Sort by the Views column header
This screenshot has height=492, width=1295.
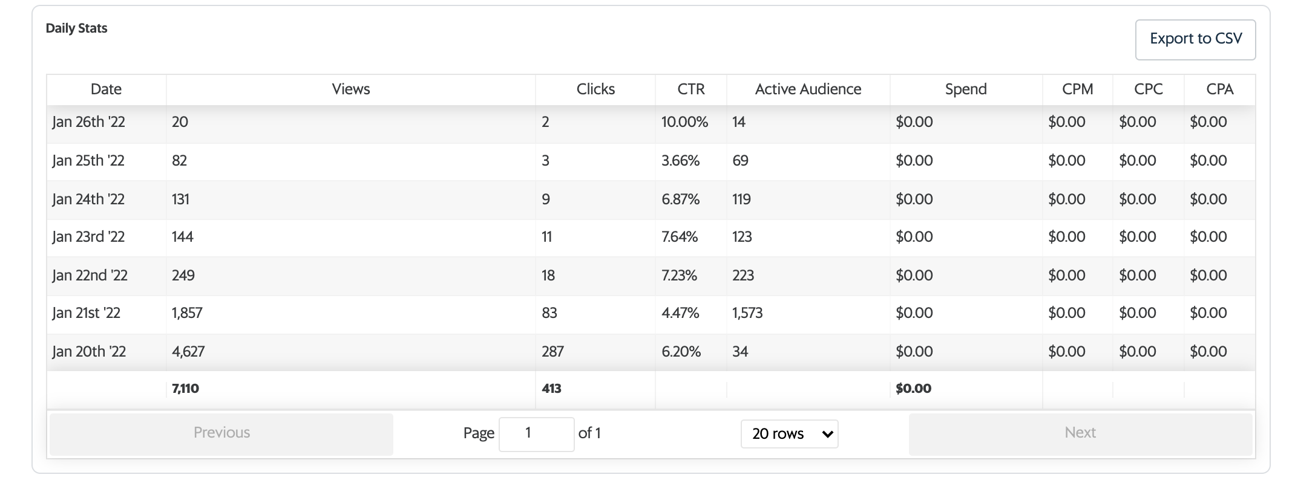pyautogui.click(x=350, y=89)
